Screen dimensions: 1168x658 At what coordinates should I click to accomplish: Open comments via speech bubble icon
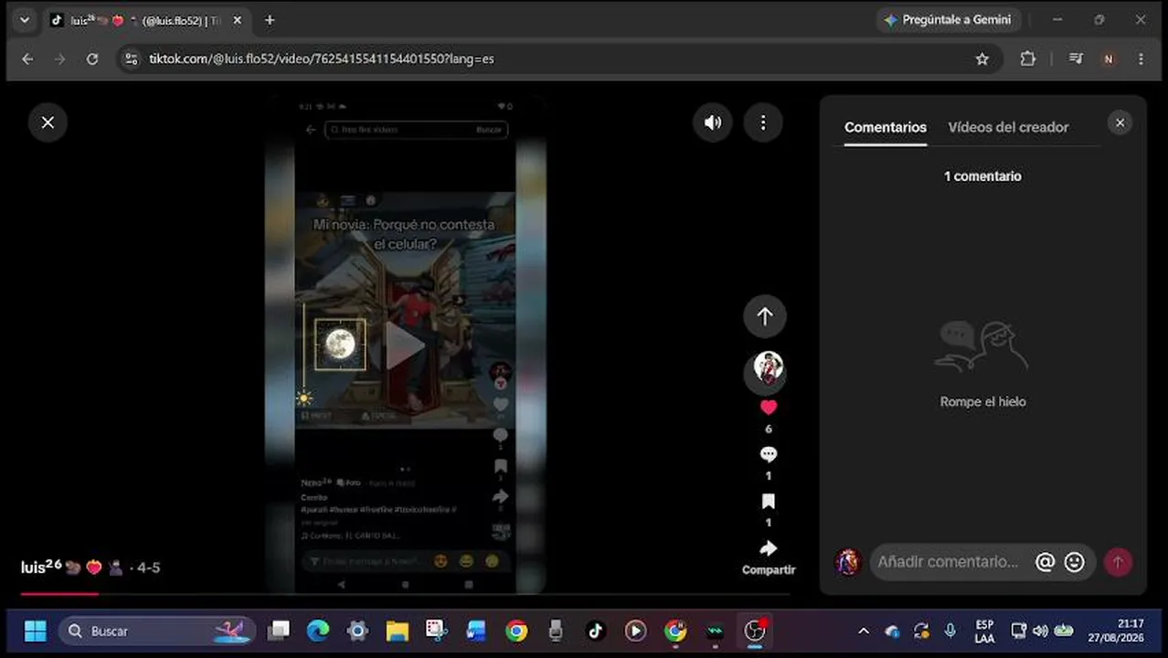point(769,454)
